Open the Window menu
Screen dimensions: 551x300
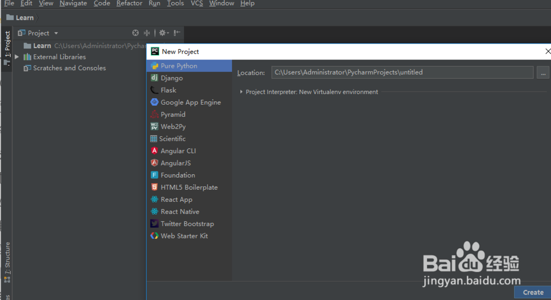coord(222,3)
